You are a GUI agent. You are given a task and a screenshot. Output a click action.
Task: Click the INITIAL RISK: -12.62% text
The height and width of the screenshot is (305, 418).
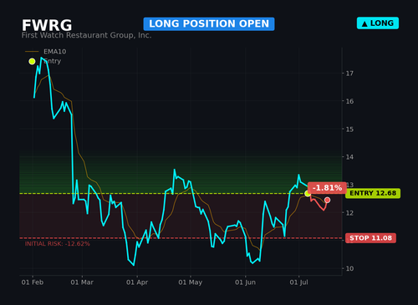click(58, 244)
